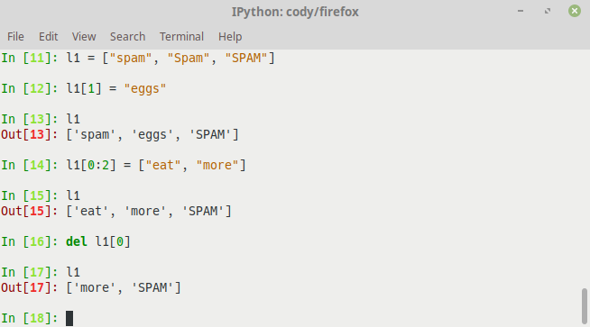Open the File menu
This screenshot has width=590, height=327.
[15, 36]
